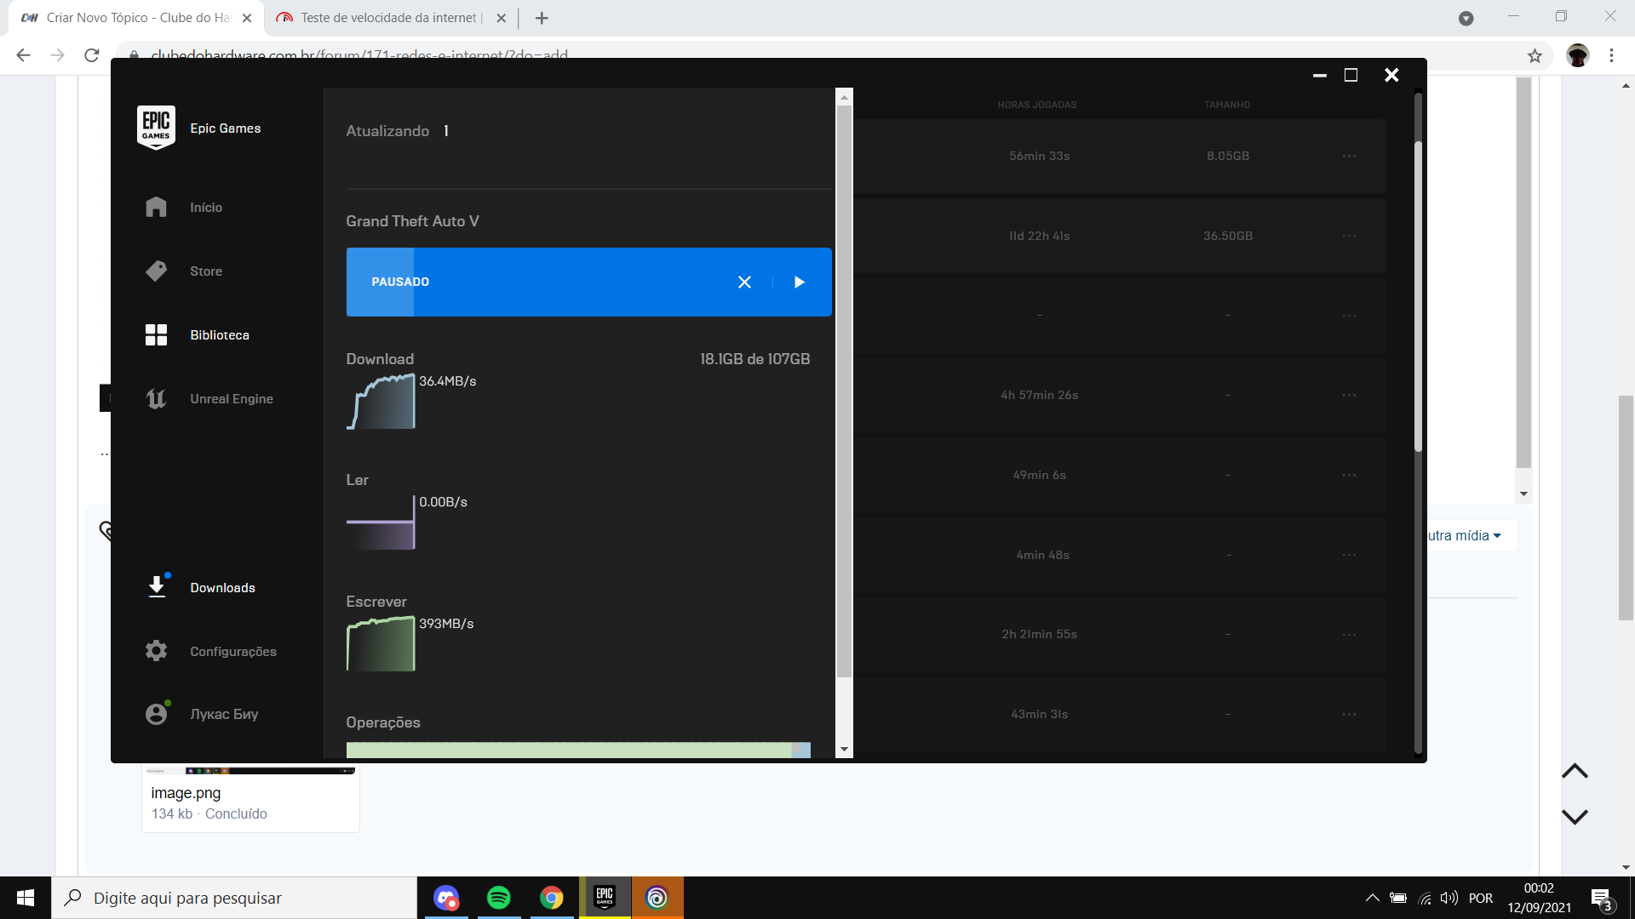Select the Store menu label

[x=206, y=271]
